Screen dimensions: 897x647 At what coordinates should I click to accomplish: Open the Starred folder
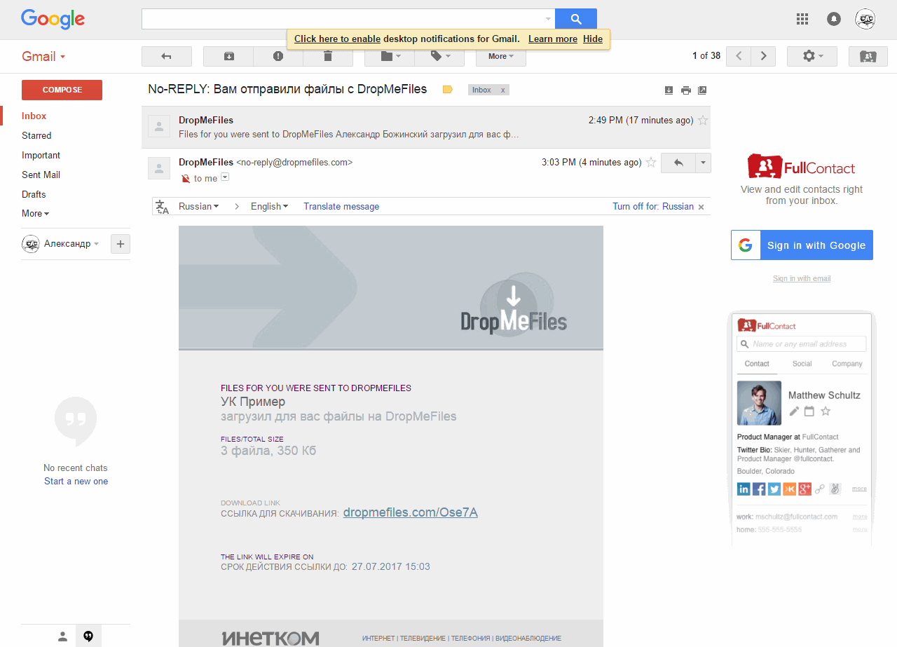tap(36, 135)
